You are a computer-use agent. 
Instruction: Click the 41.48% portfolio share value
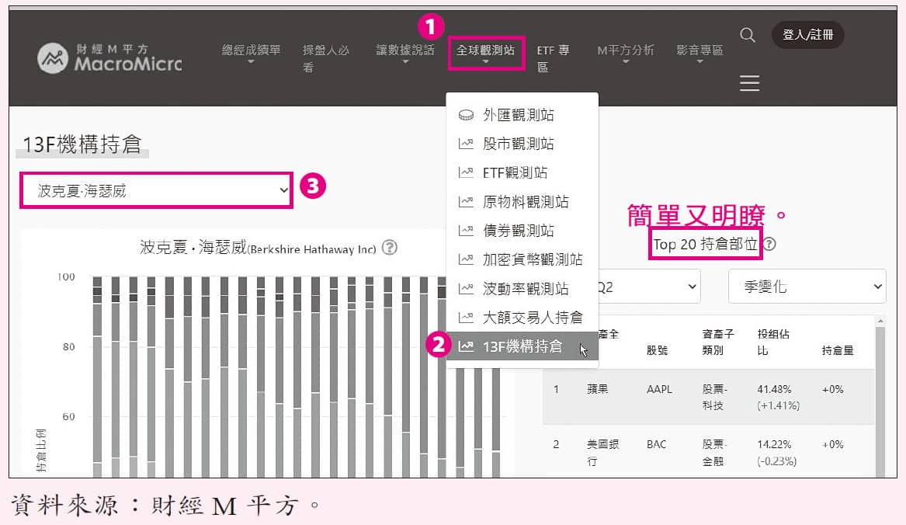(774, 389)
